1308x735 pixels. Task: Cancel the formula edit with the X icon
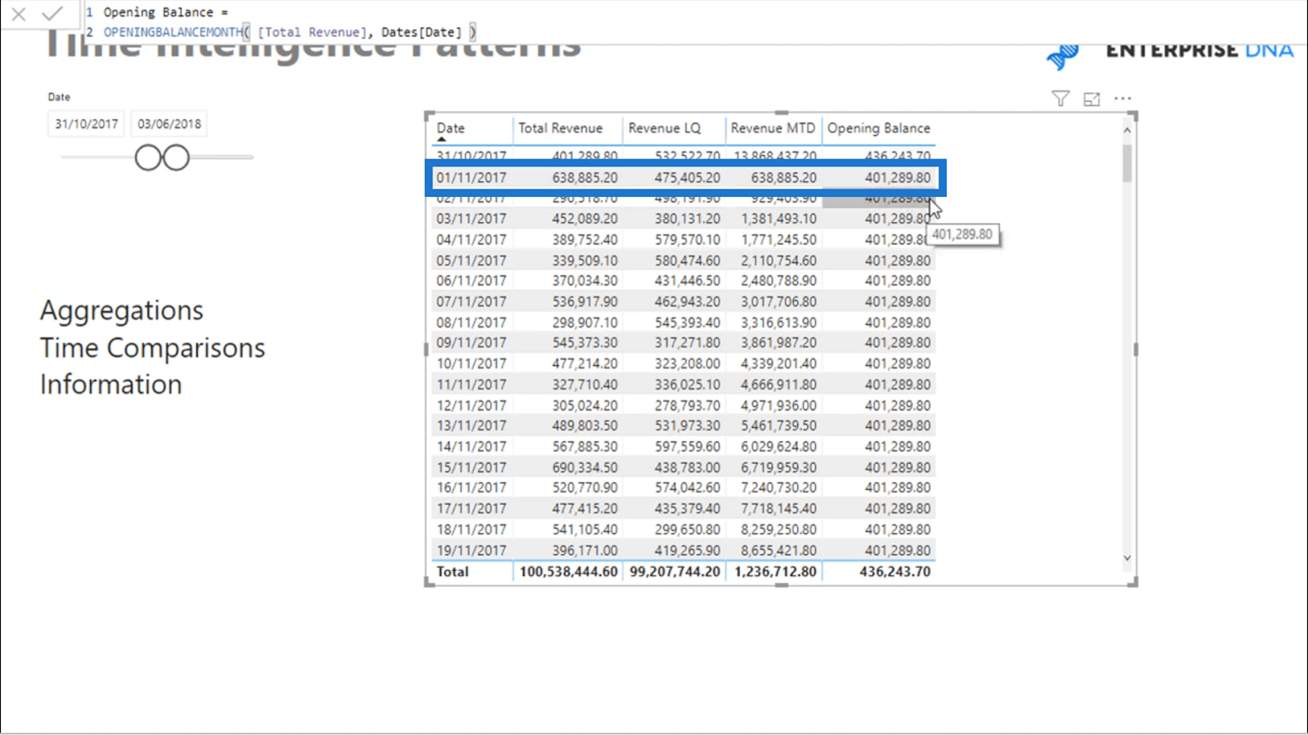point(18,14)
